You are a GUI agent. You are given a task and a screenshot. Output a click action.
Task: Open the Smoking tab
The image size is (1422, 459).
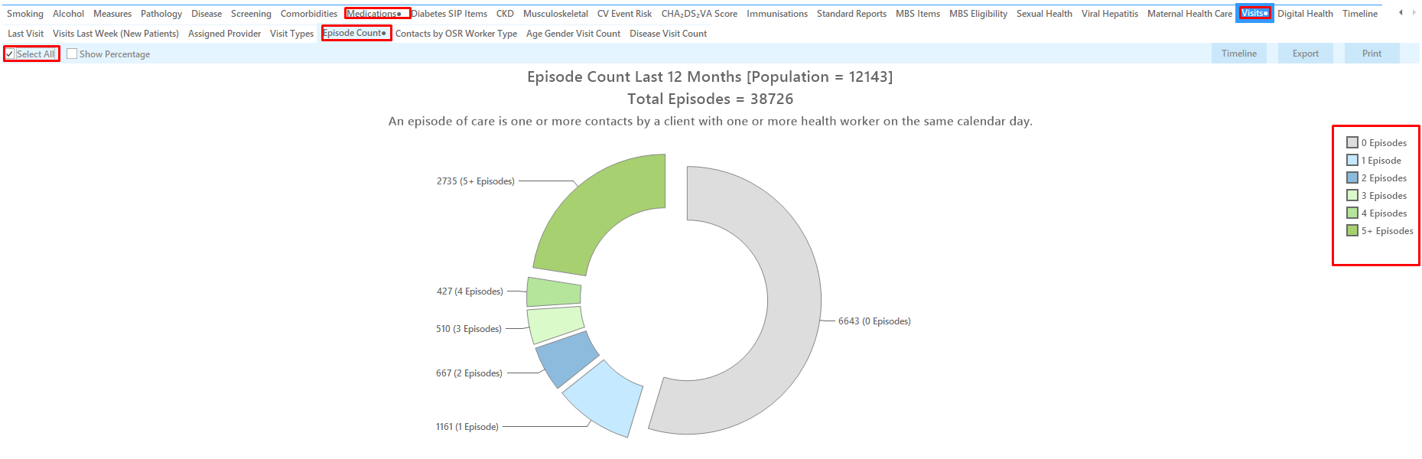[x=25, y=14]
